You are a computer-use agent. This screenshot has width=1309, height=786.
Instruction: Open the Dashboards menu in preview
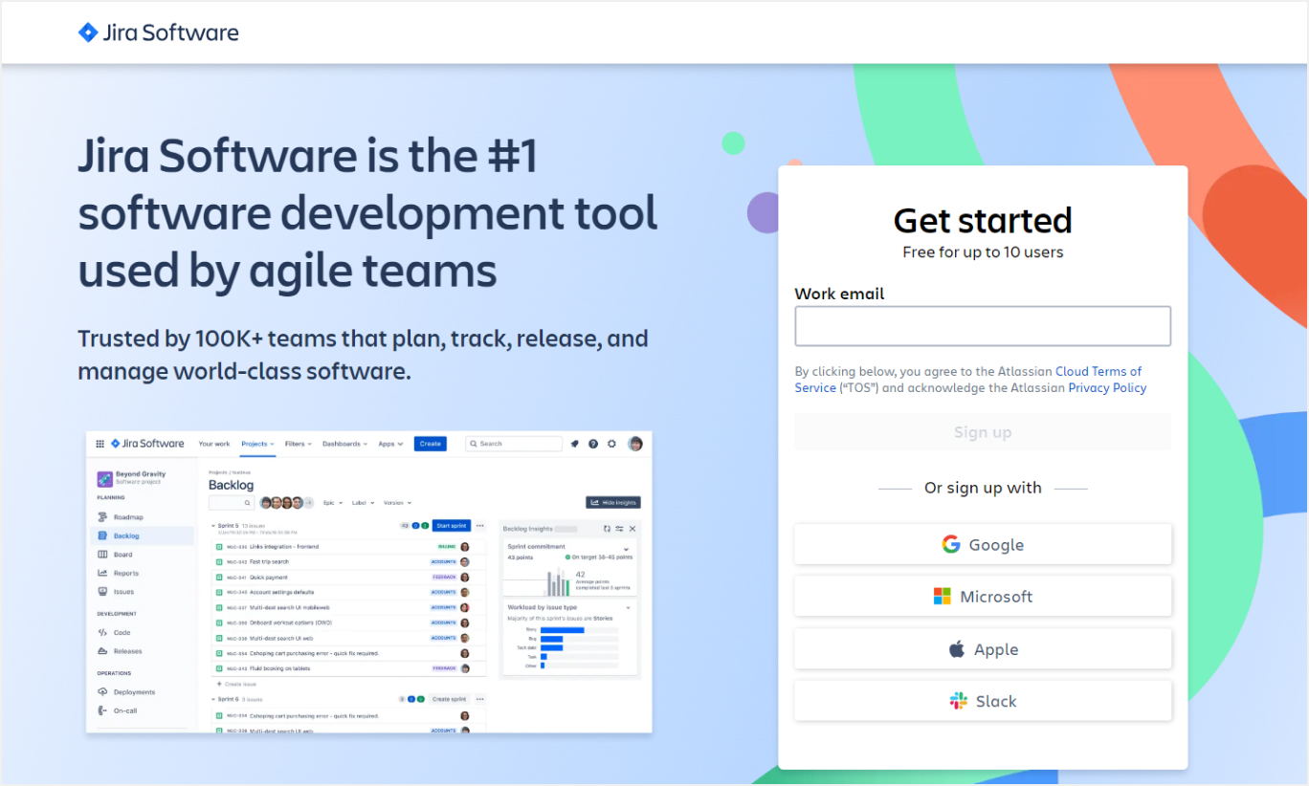[x=344, y=444]
